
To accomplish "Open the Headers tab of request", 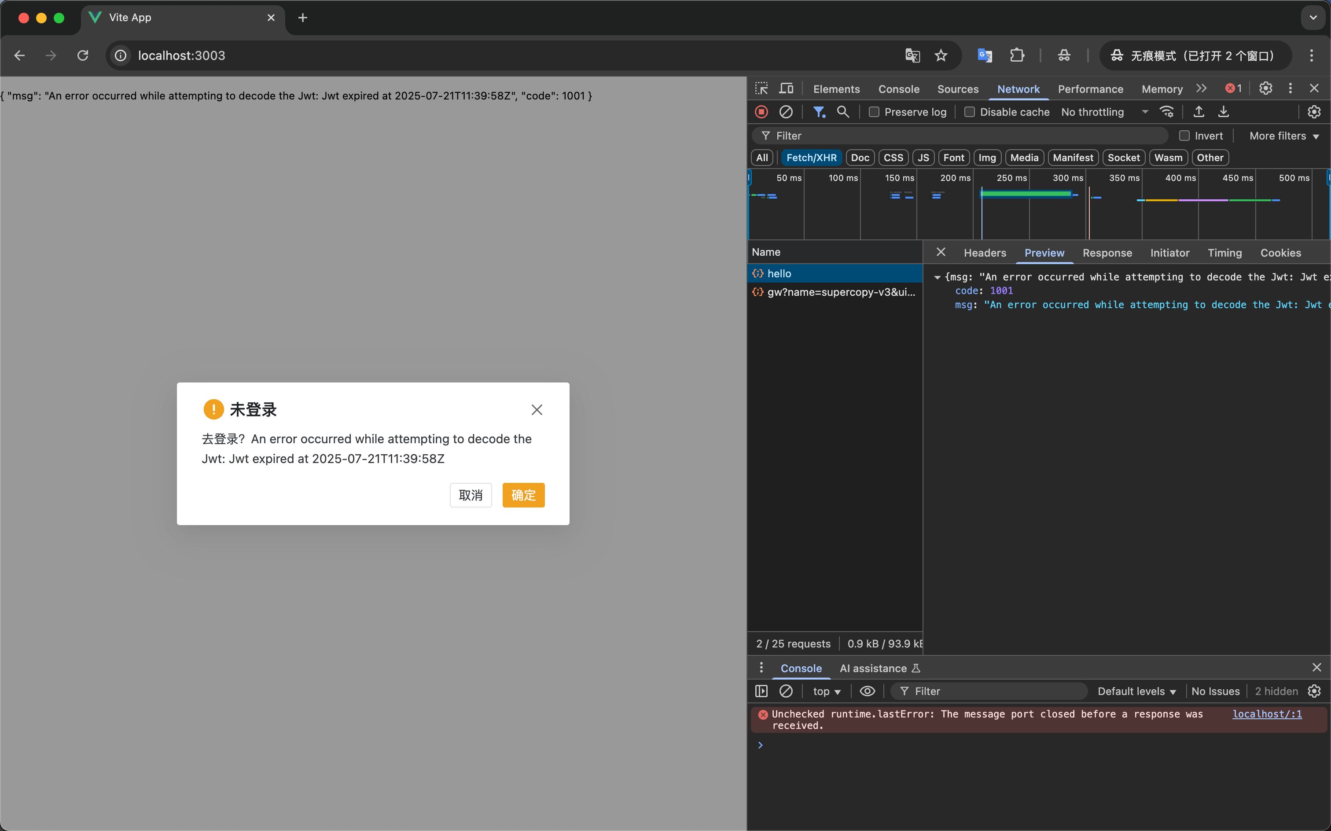I will click(x=985, y=253).
